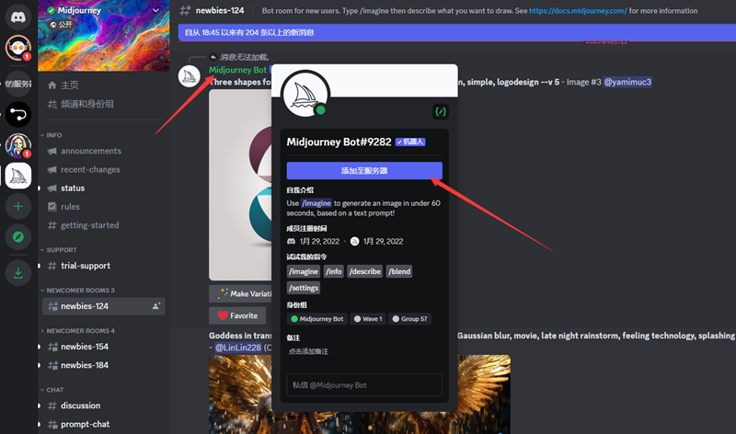Viewport: 736px width, 434px height.
Task: Collapse the CHAT category
Action: [52, 390]
